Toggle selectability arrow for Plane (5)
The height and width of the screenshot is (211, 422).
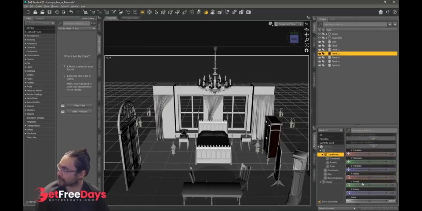[x=324, y=62]
